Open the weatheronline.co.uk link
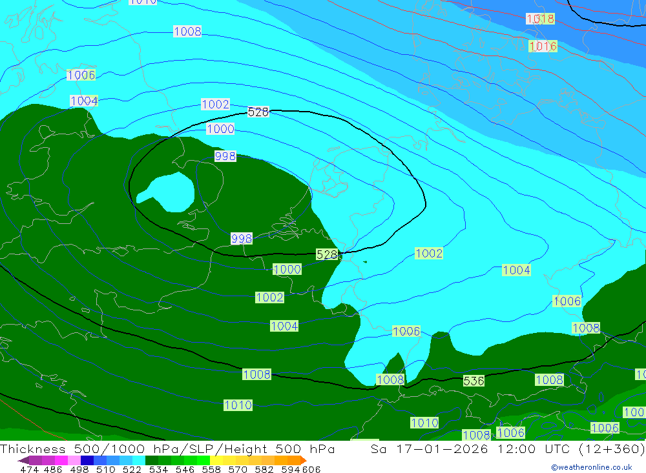The image size is (646, 473). click(x=592, y=467)
